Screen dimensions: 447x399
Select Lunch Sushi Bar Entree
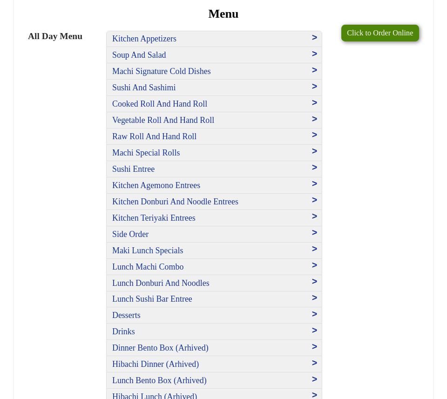[152, 299]
